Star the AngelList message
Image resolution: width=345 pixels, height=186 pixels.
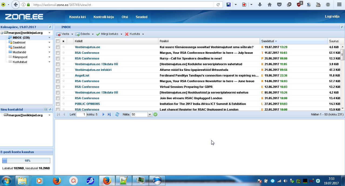tap(64, 75)
